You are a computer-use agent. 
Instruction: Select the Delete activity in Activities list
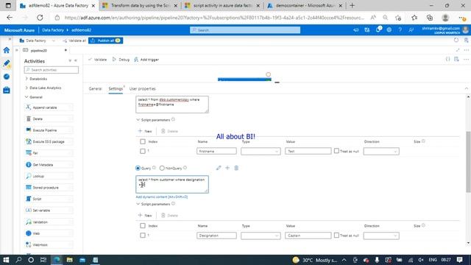pyautogui.click(x=49, y=119)
